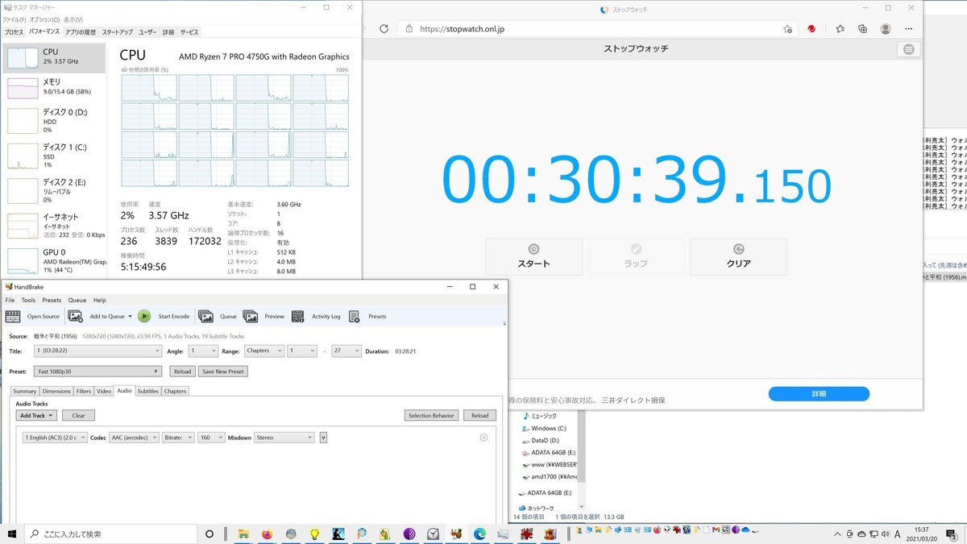The height and width of the screenshot is (544, 967).
Task: Open File Explorer from the taskbar
Action: tap(244, 534)
